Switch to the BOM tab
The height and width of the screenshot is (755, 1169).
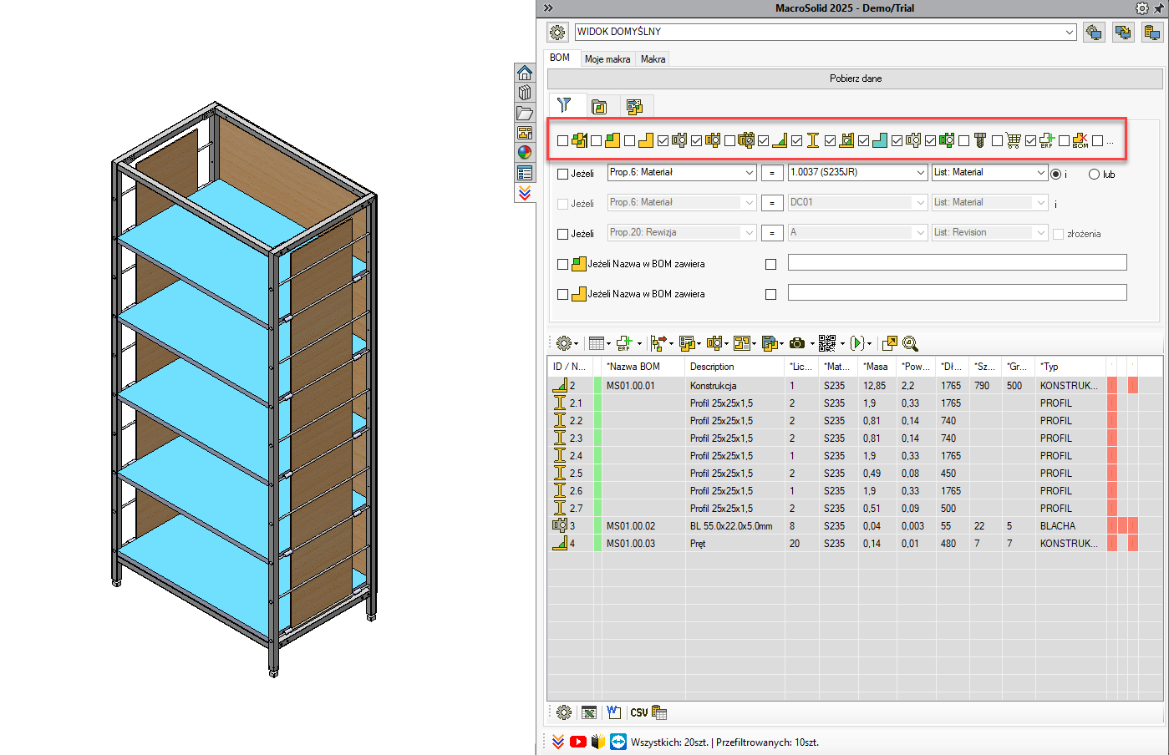pyautogui.click(x=560, y=58)
